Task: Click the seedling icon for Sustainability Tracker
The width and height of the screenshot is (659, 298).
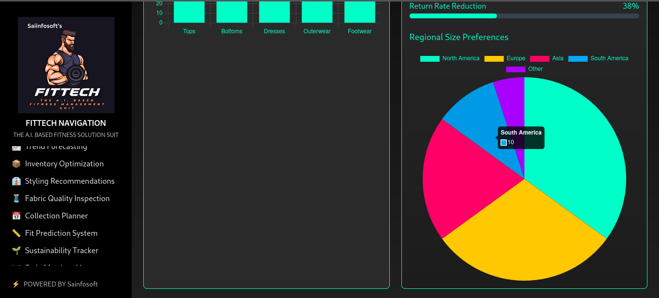Action: [x=16, y=251]
